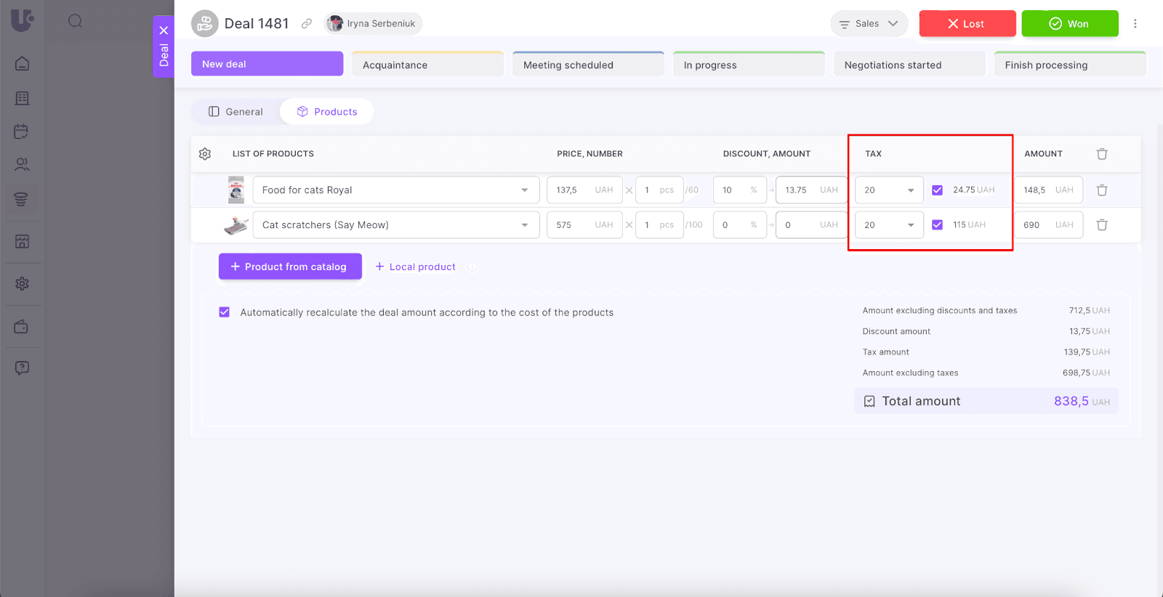This screenshot has height=597, width=1163.
Task: Uncheck tax checkbox for Food for cats Royal
Action: [937, 190]
